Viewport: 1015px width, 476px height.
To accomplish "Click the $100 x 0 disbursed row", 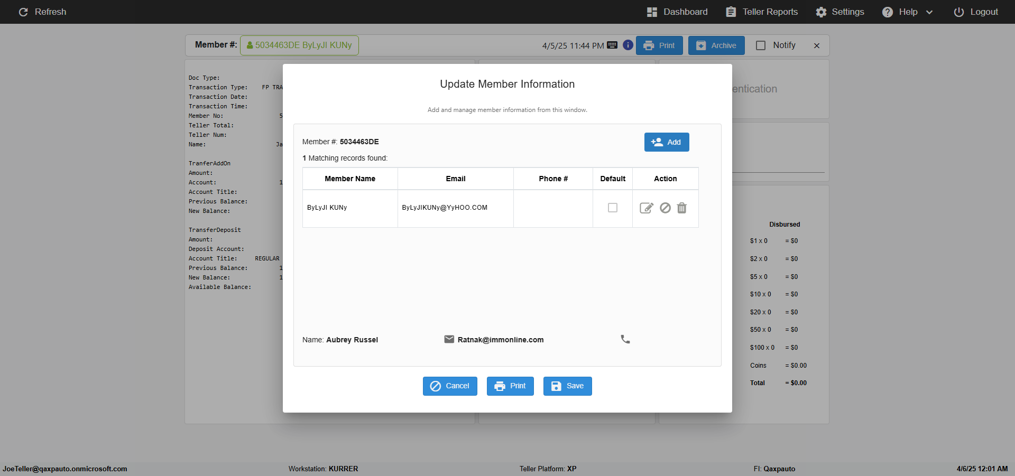I will [x=774, y=348].
